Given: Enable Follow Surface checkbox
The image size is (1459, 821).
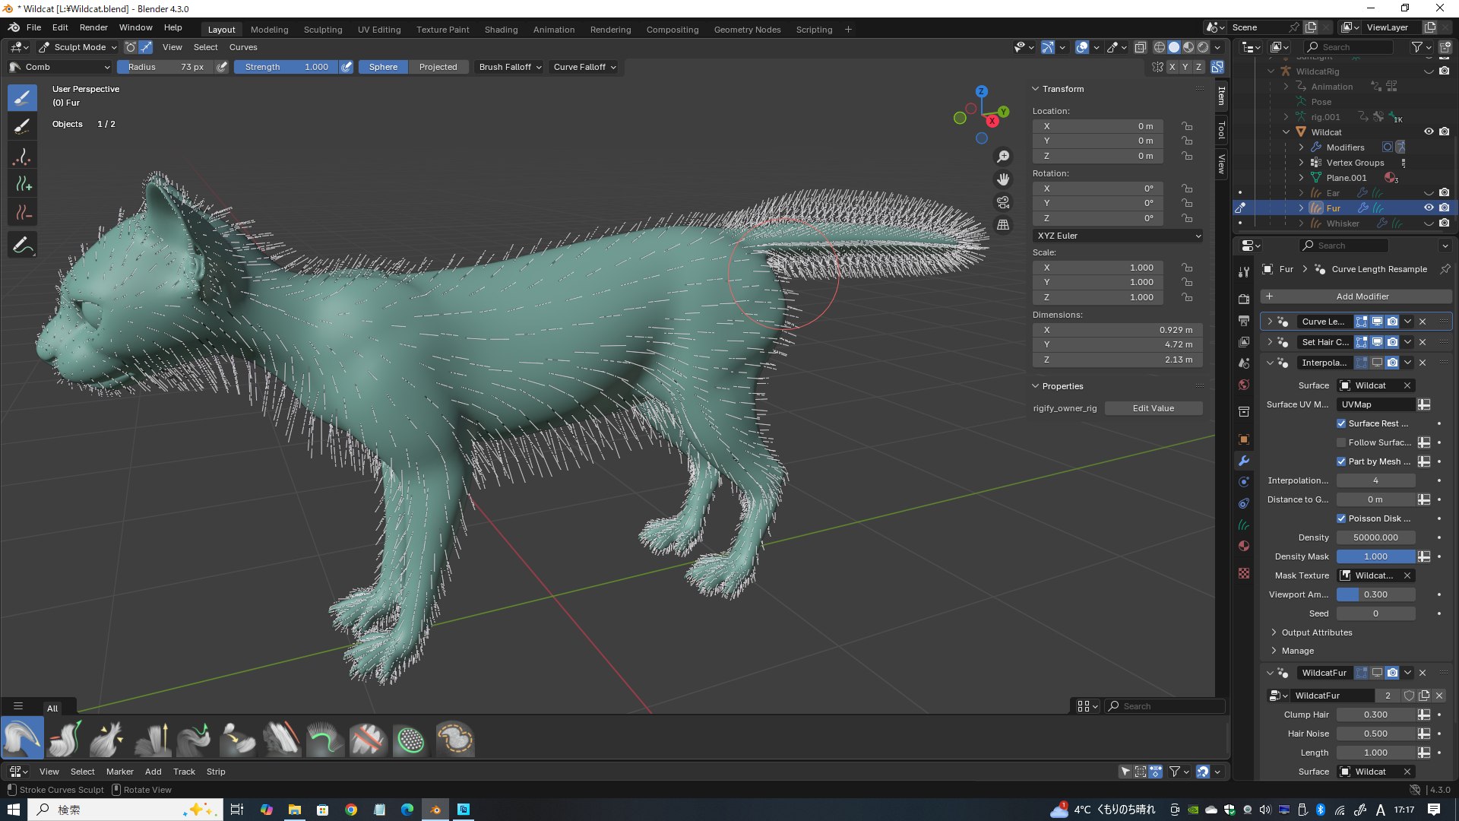Looking at the screenshot, I should [x=1341, y=442].
